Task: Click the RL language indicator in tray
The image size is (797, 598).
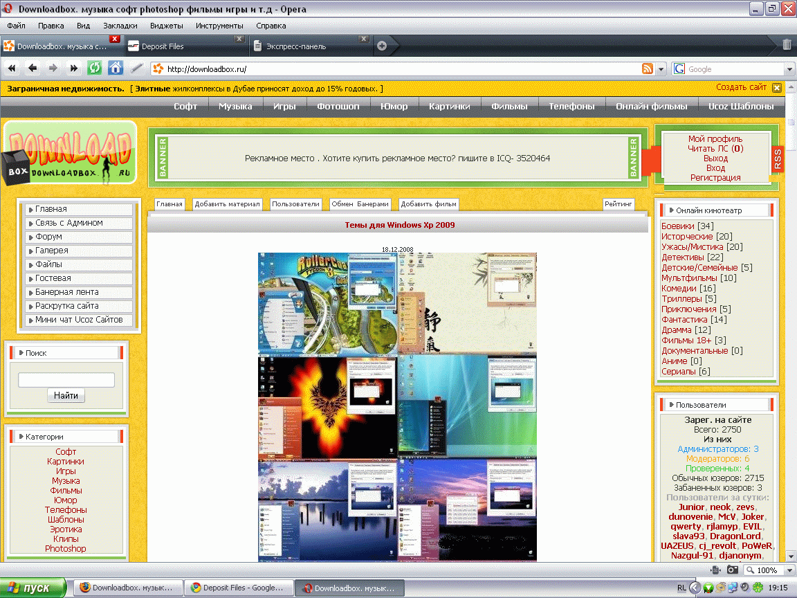Action: coord(681,588)
